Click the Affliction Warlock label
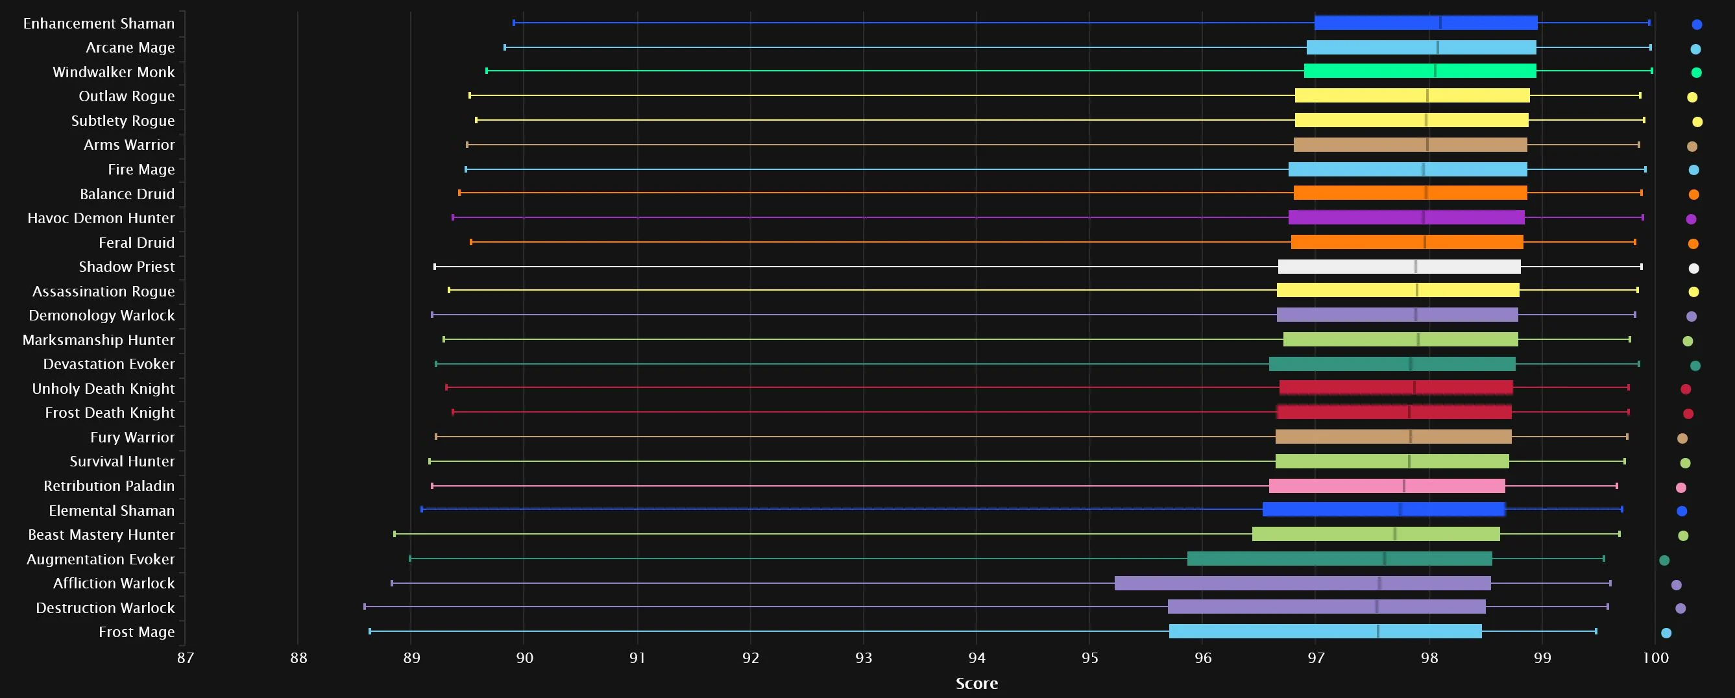 [113, 584]
